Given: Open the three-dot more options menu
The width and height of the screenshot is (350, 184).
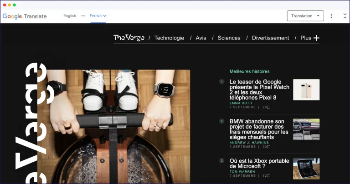Looking at the screenshot, I should pyautogui.click(x=331, y=16).
